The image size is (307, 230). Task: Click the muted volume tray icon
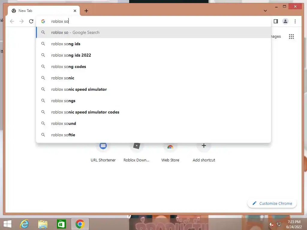click(271, 224)
